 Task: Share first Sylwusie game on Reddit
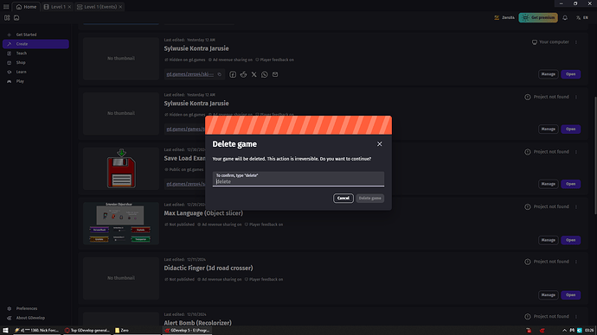pos(243,74)
